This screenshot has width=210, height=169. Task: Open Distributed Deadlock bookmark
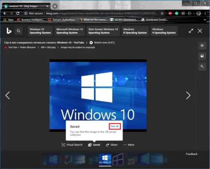pyautogui.click(x=155, y=20)
